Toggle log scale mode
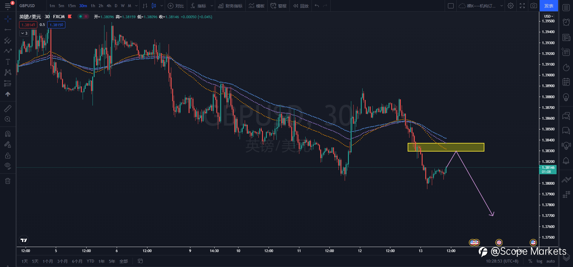Image resolution: width=573 pixels, height=267 pixels. pyautogui.click(x=540, y=261)
